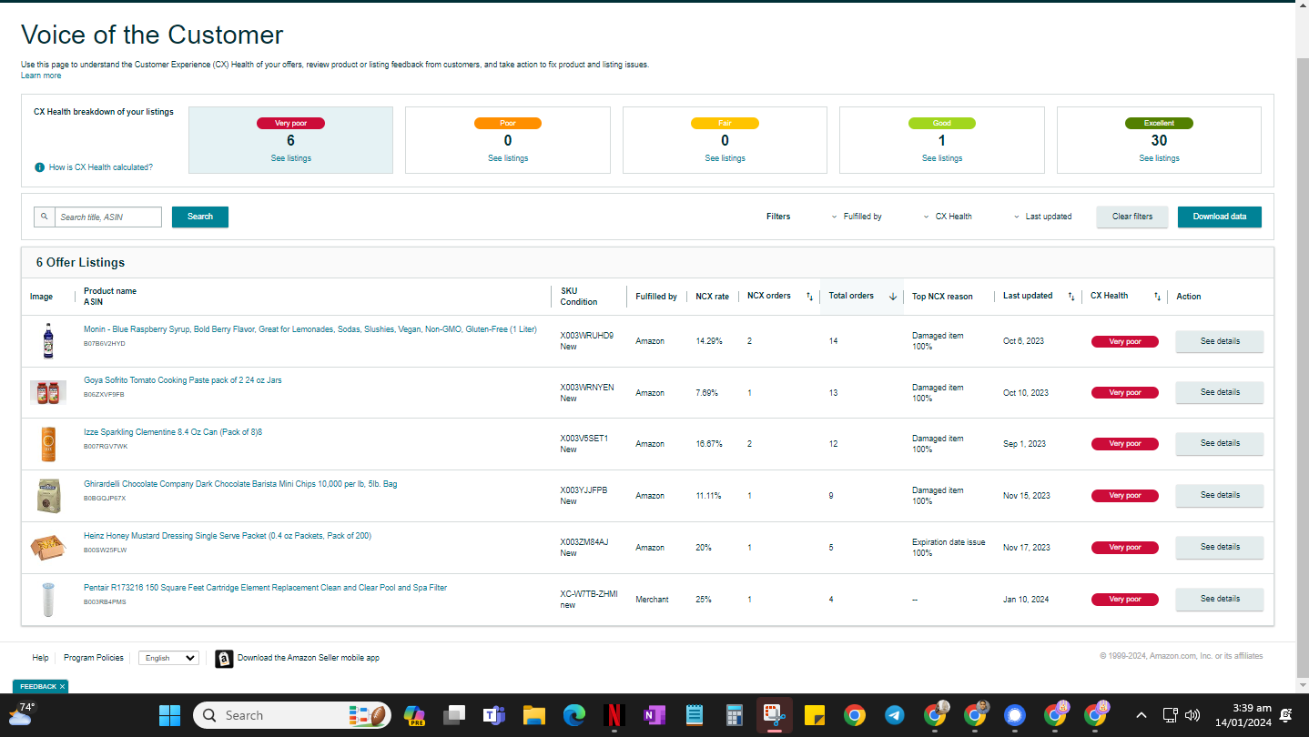This screenshot has width=1309, height=737.
Task: Open the Goya Sofrito product thumbnail
Action: pos(48,393)
